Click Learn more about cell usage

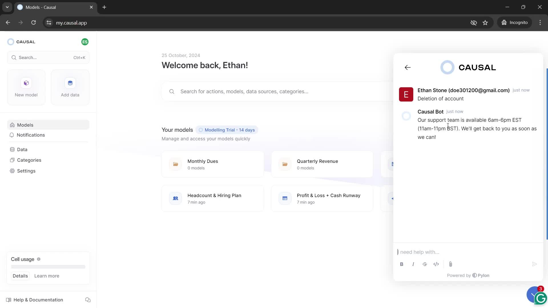[47, 276]
